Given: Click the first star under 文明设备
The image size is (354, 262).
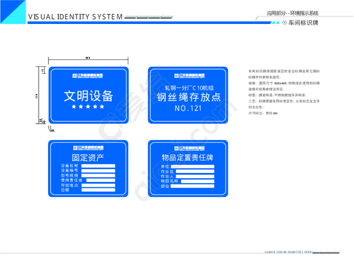Looking at the screenshot, I should click(74, 107).
